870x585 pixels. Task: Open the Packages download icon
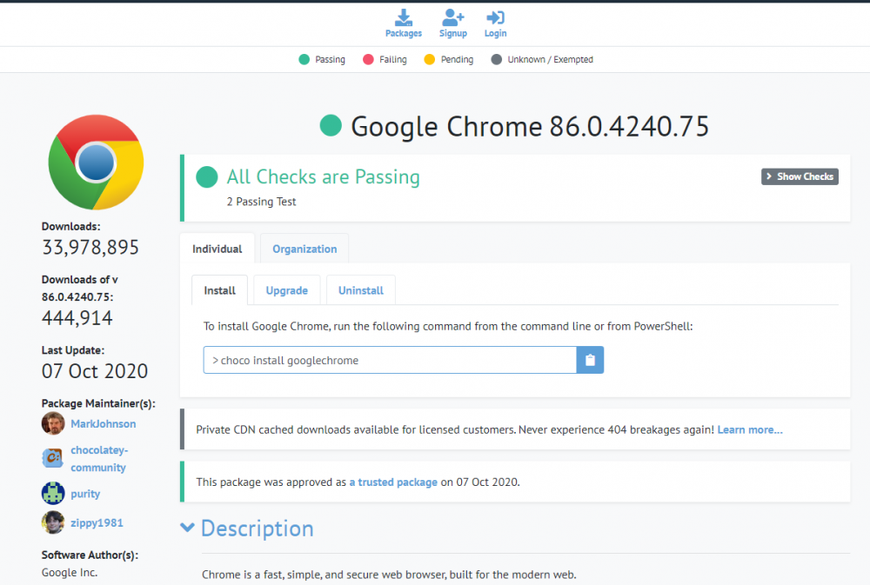click(x=404, y=17)
